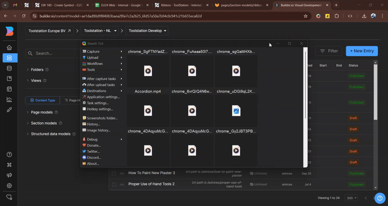Click the blue help bubble at bottom right
This screenshot has height=206, width=388.
tap(380, 198)
